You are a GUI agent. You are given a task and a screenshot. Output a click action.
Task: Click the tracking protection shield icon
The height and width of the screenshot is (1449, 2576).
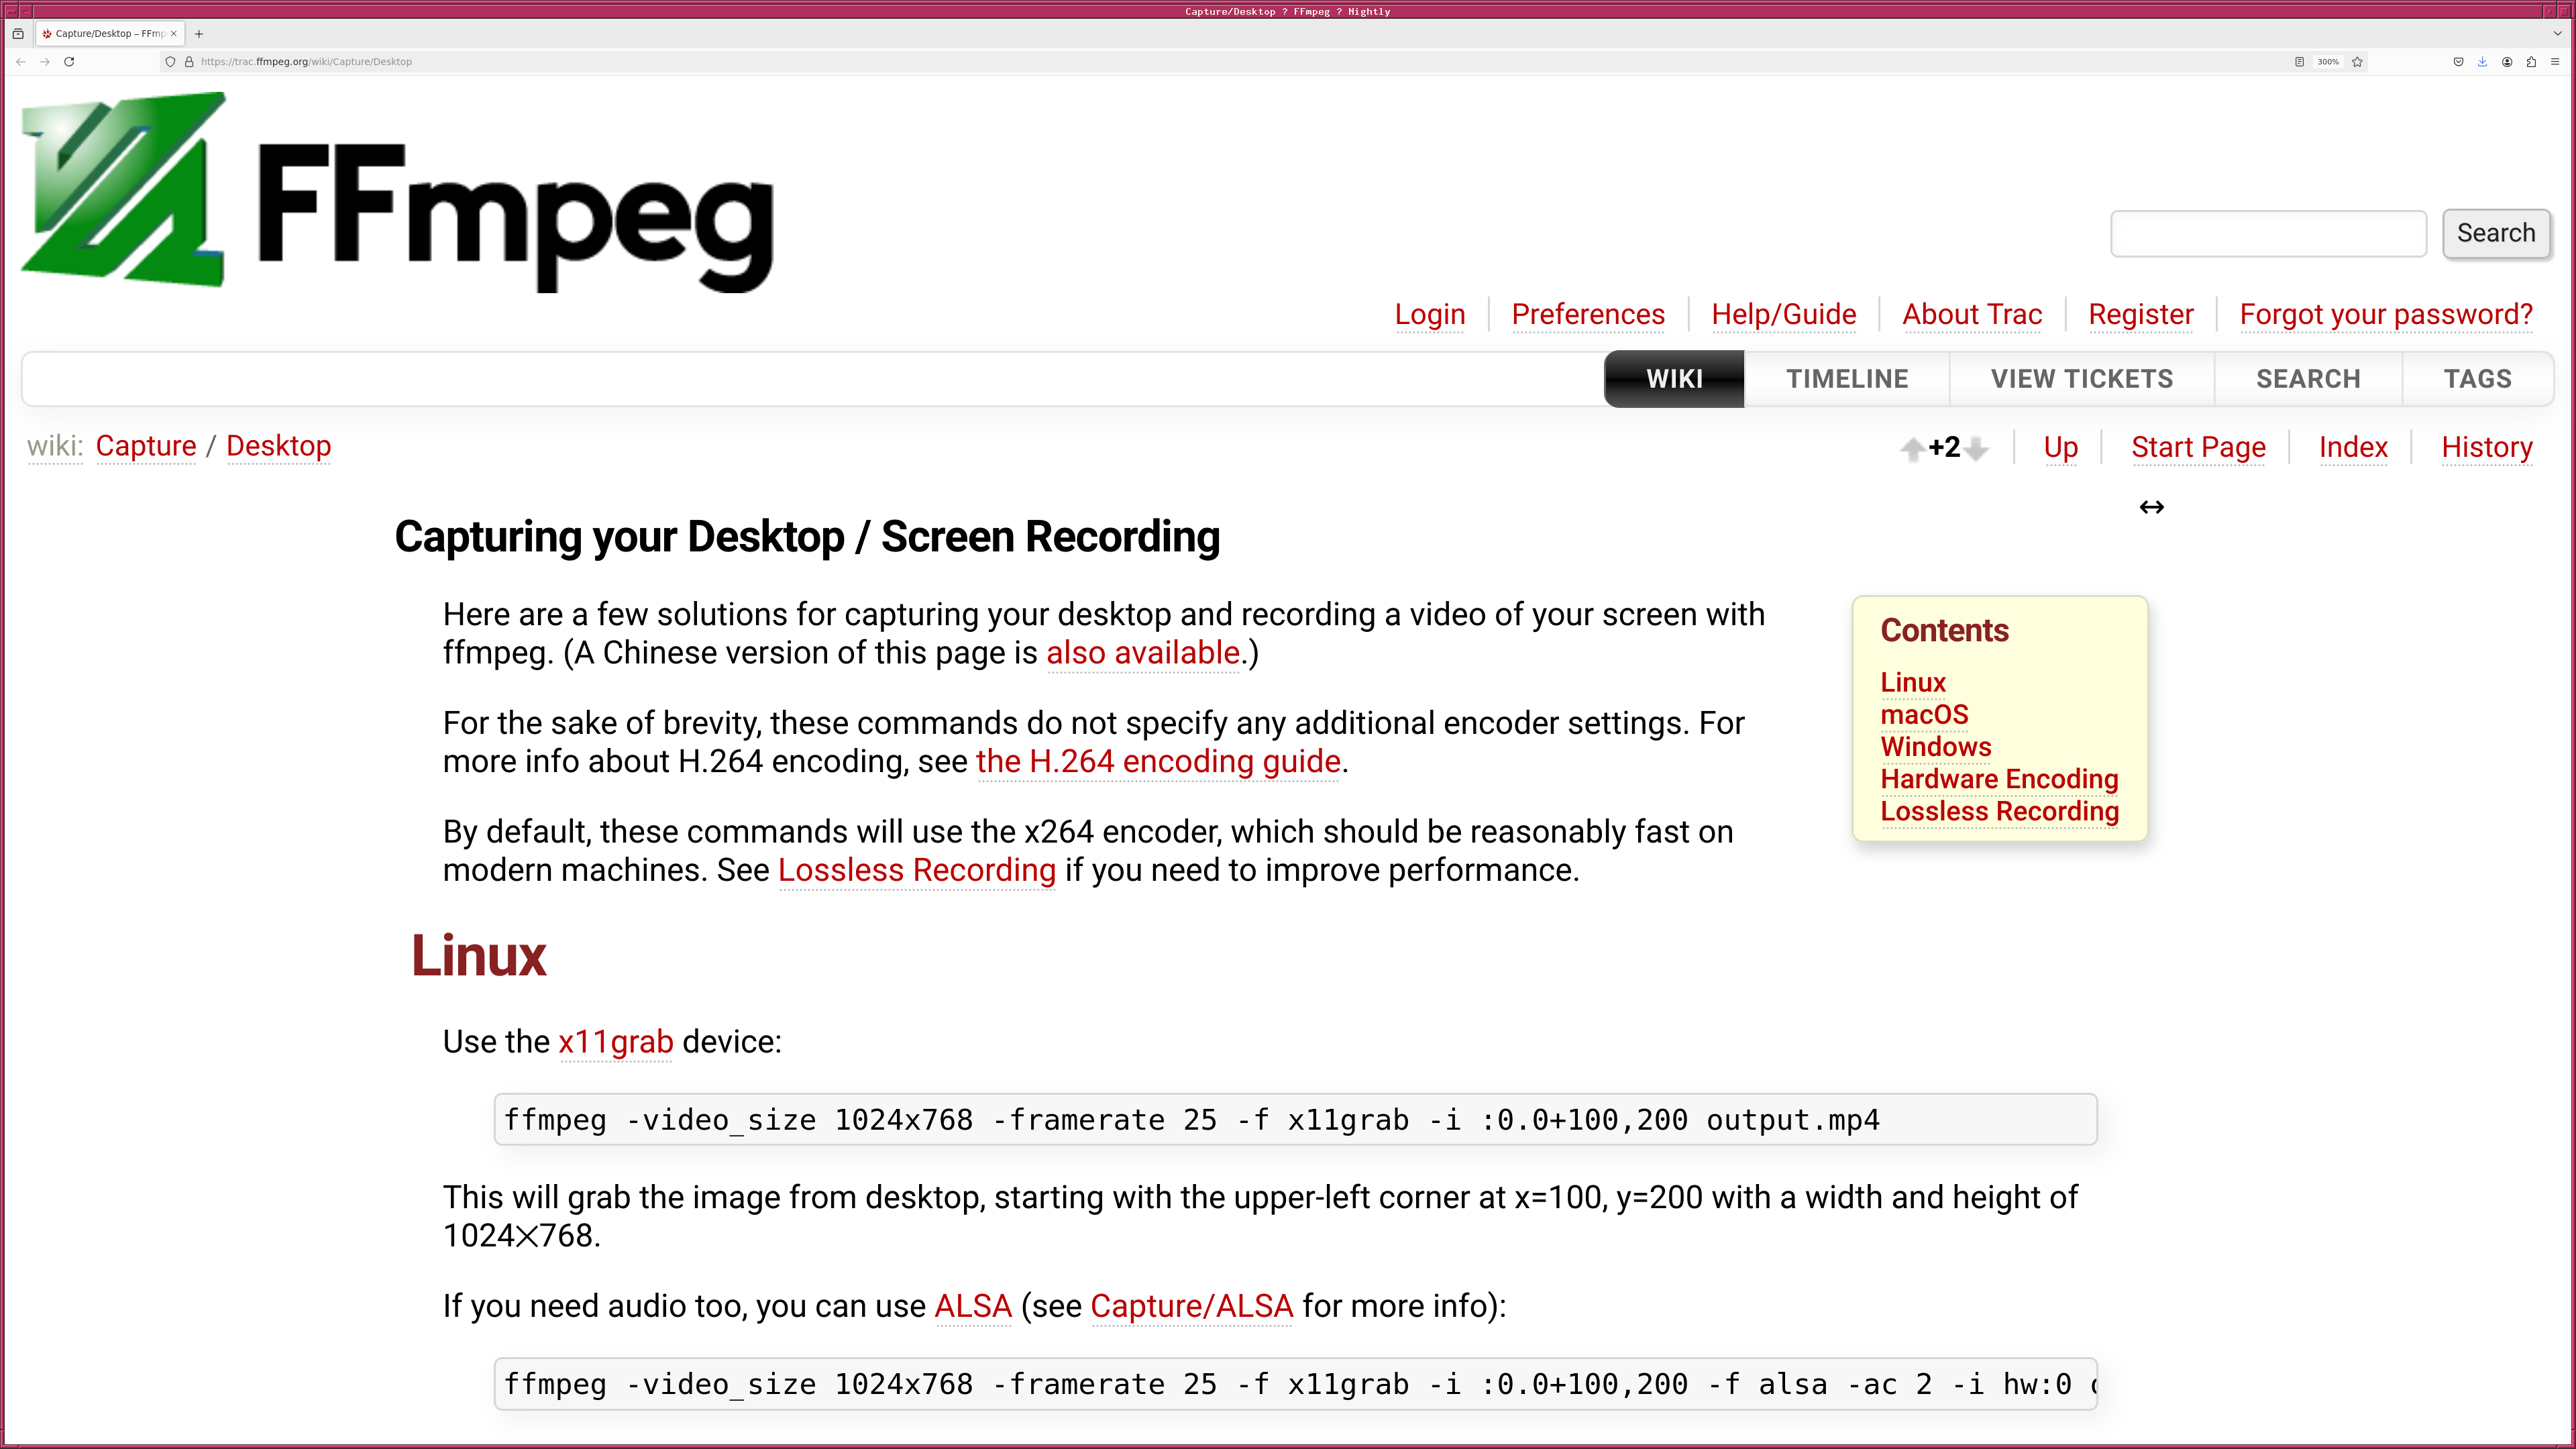[170, 62]
